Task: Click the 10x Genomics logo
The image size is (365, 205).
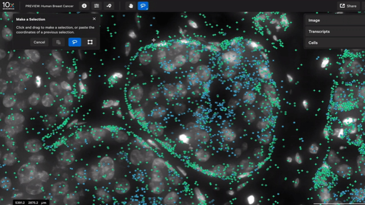Action: point(8,5)
